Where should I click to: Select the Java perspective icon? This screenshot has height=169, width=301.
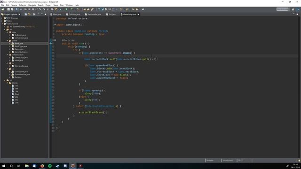pyautogui.click(x=298, y=9)
